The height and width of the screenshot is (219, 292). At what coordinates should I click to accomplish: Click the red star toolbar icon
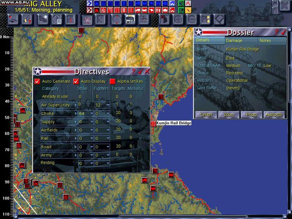coord(85,20)
